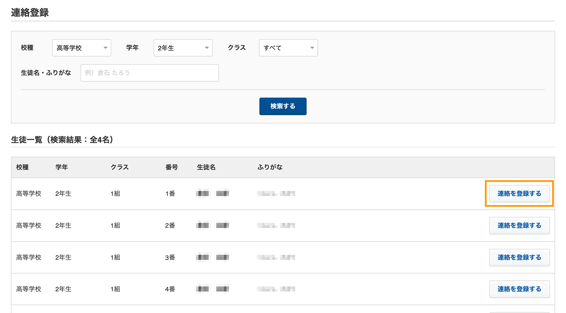This screenshot has width=566, height=313.
Task: Click 連絡を登録する for student 1番
Action: click(519, 194)
